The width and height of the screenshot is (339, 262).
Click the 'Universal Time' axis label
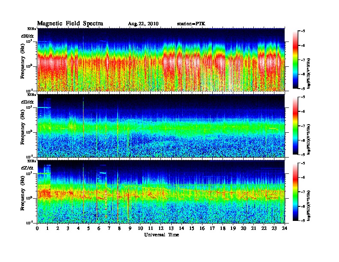click(x=161, y=235)
